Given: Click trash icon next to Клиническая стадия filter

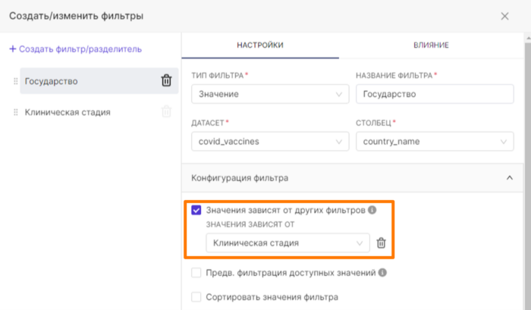Looking at the screenshot, I should (166, 111).
